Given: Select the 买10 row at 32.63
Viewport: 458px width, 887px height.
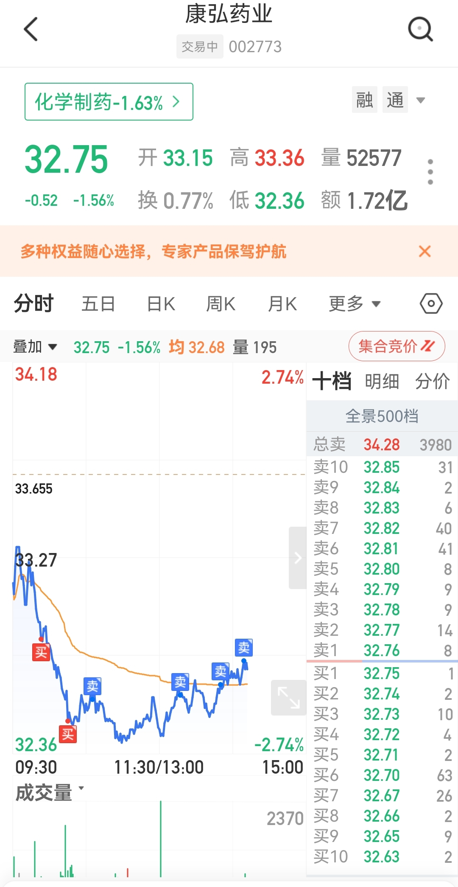Looking at the screenshot, I should coord(382,857).
